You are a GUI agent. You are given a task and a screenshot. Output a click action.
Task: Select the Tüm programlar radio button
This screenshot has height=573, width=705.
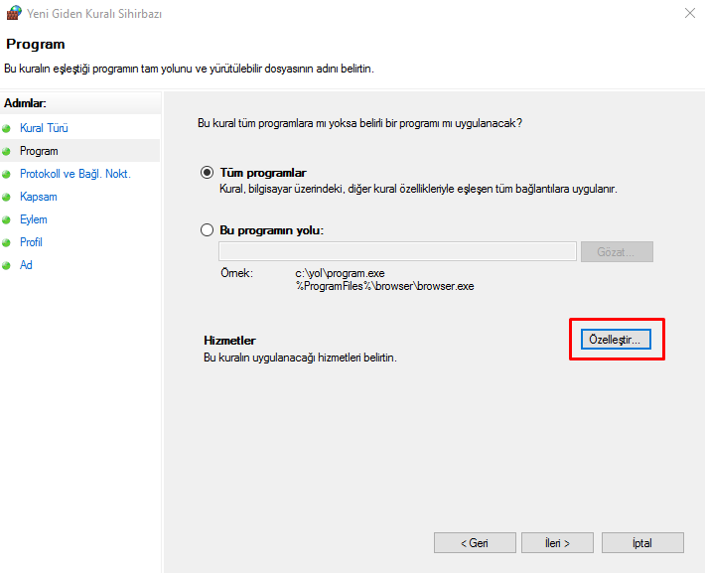coord(207,172)
